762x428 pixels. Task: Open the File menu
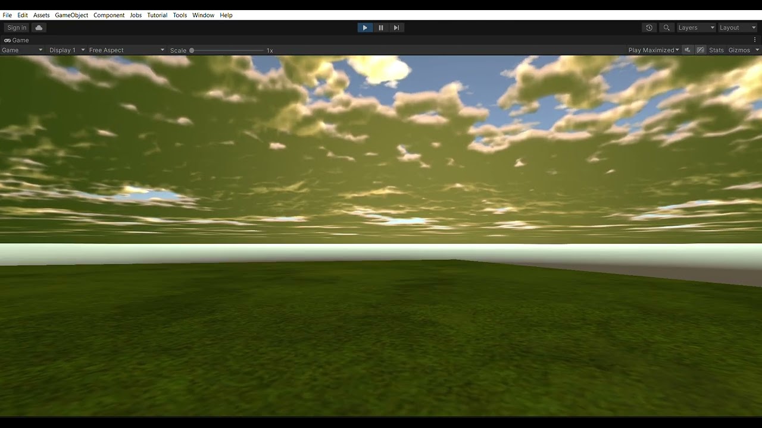point(7,15)
